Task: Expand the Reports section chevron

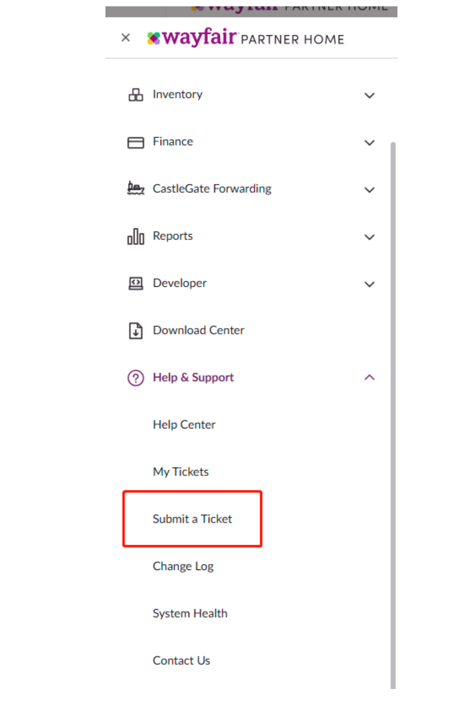Action: (x=369, y=237)
